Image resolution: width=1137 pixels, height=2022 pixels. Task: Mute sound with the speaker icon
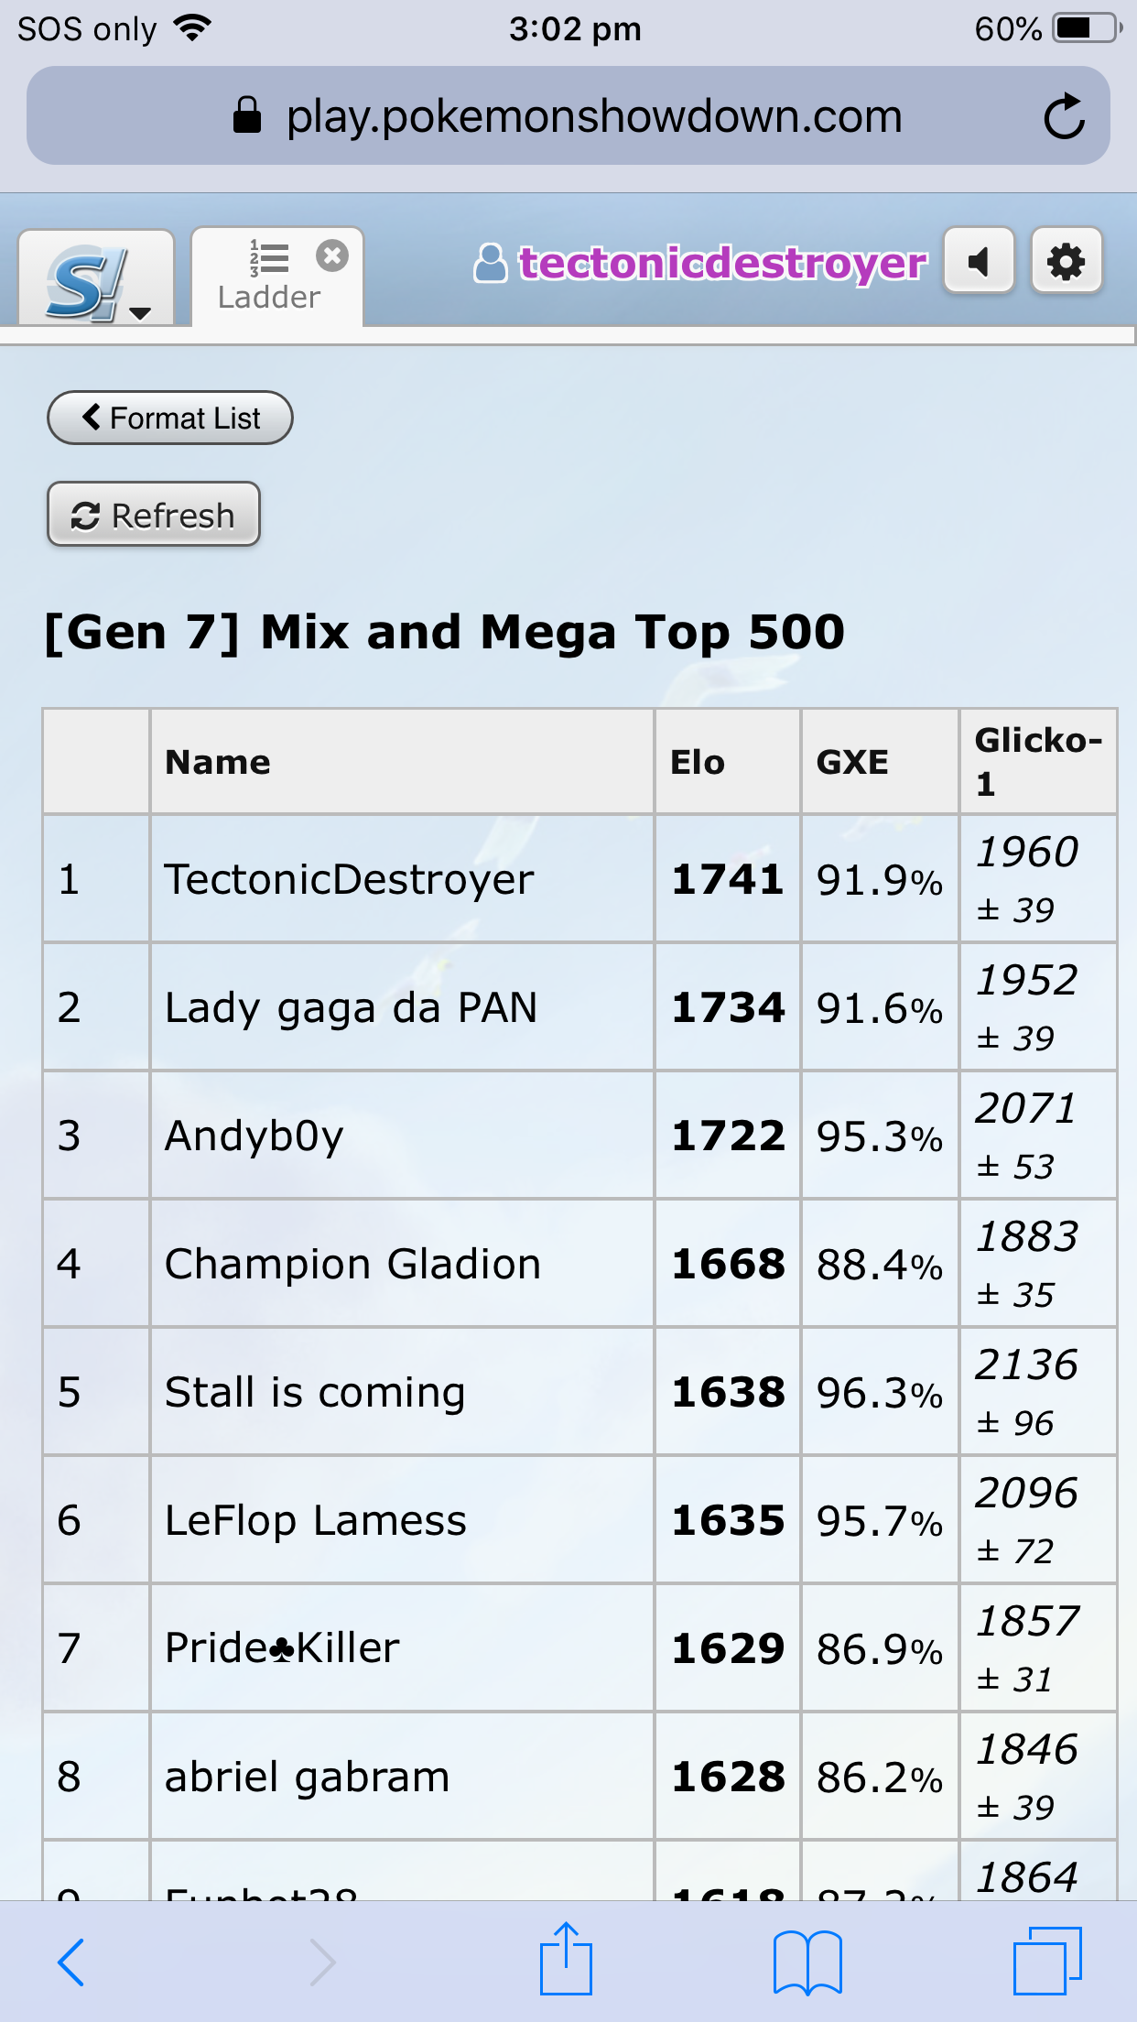[x=979, y=262]
